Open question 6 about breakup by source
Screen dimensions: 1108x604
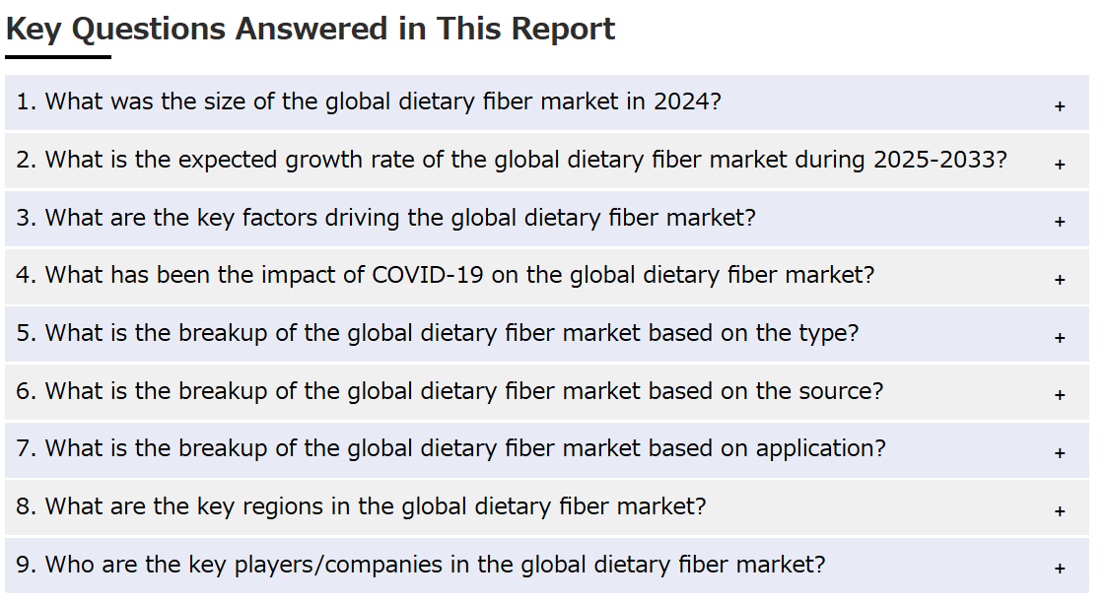tap(546, 392)
